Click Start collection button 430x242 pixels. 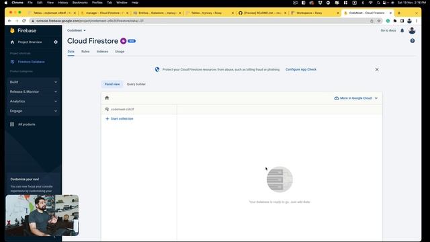[120, 118]
